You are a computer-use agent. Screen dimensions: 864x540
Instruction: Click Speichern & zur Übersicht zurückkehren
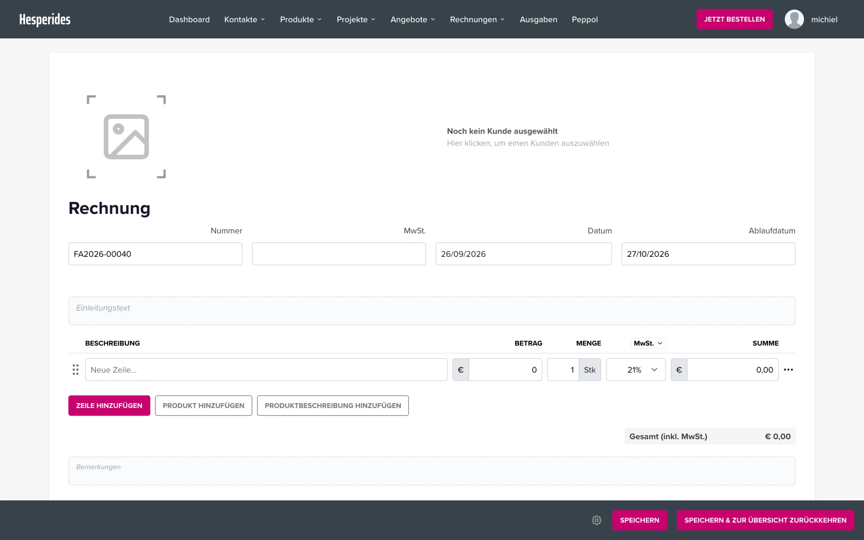click(x=765, y=520)
